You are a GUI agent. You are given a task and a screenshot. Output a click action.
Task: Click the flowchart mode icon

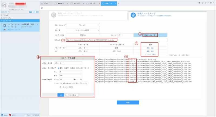tap(54, 15)
